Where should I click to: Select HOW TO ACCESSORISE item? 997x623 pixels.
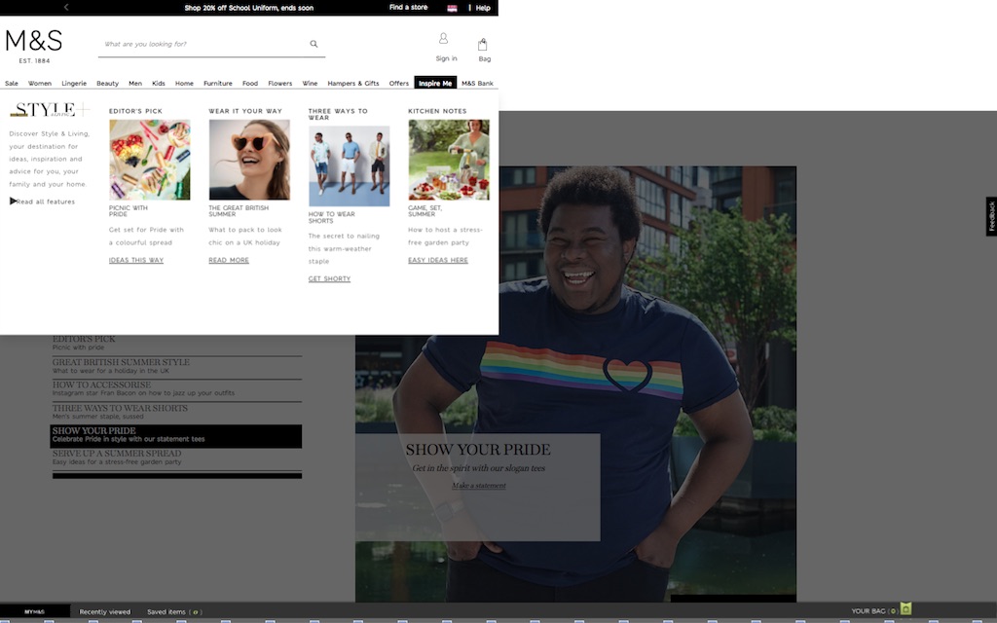tap(176, 389)
